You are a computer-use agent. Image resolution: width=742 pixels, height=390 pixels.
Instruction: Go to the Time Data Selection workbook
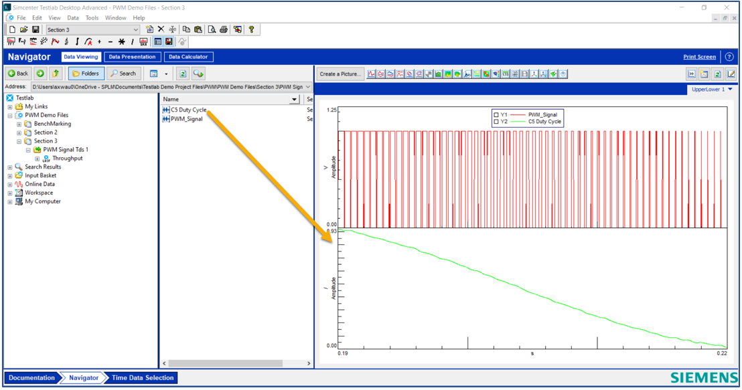point(143,378)
